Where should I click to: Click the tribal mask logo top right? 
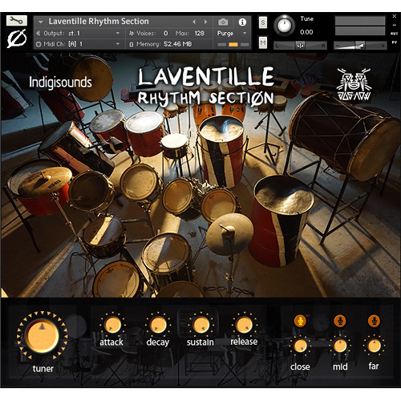(354, 84)
